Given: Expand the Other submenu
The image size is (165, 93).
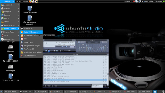Looking at the screenshot, I should 10,22.
